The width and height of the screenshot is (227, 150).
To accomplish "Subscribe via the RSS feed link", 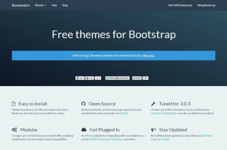I will tap(207, 136).
